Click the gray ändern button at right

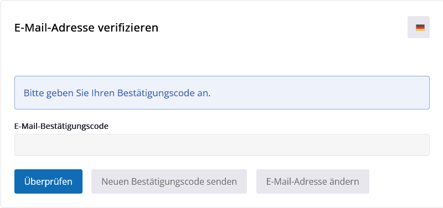(x=313, y=181)
